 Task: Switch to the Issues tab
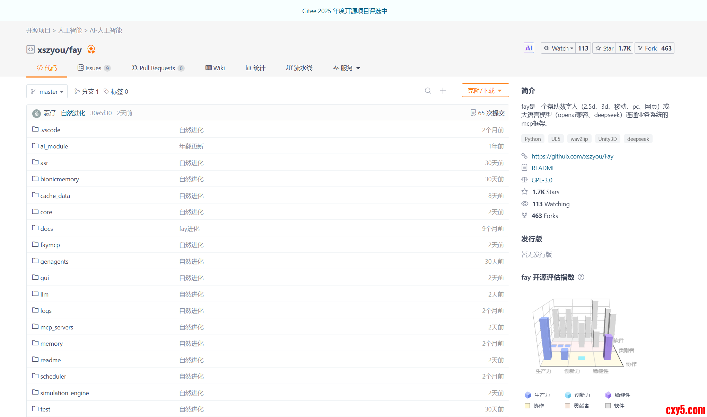pyautogui.click(x=94, y=68)
